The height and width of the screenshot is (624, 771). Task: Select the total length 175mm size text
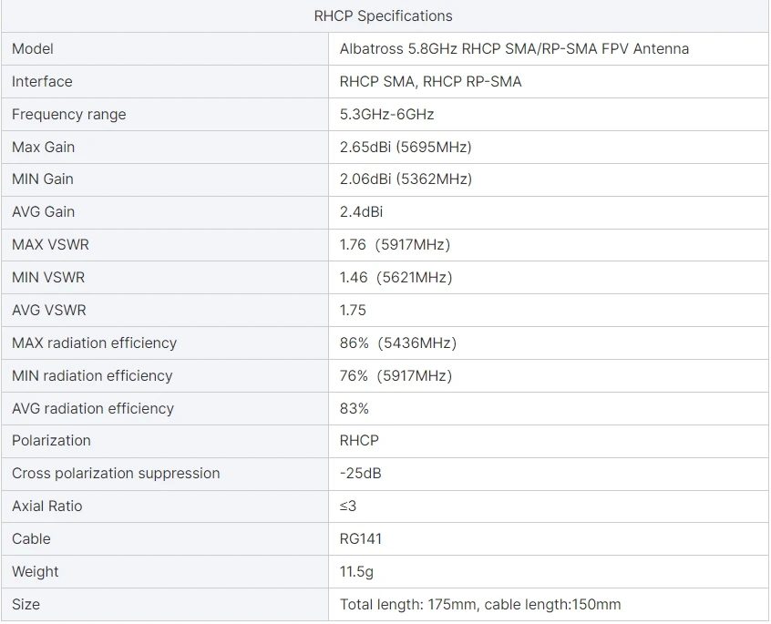(408, 604)
